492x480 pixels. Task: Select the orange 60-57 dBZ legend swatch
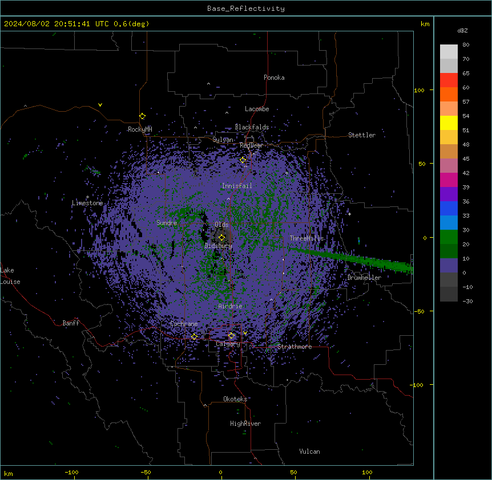point(449,94)
